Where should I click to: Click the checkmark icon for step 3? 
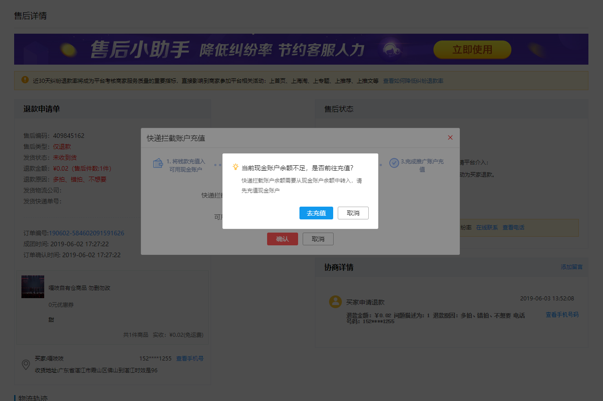pyautogui.click(x=394, y=162)
